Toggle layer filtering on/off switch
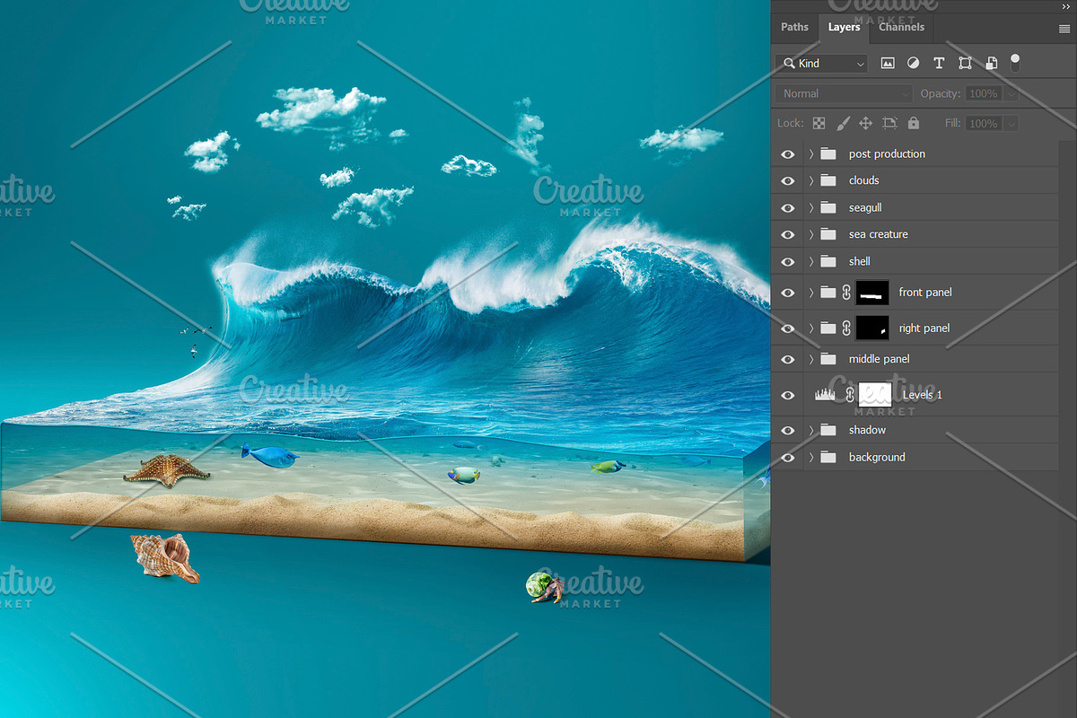 1015,62
